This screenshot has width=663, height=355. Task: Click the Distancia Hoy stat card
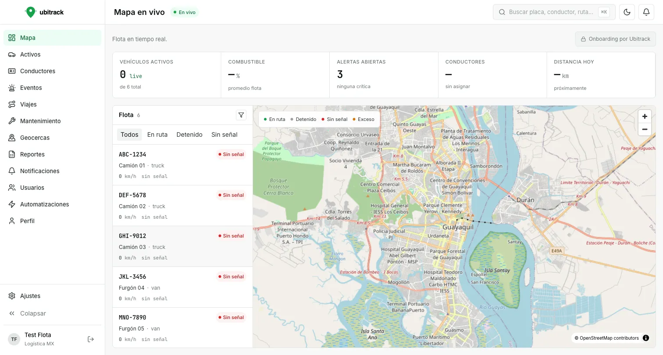coord(601,75)
